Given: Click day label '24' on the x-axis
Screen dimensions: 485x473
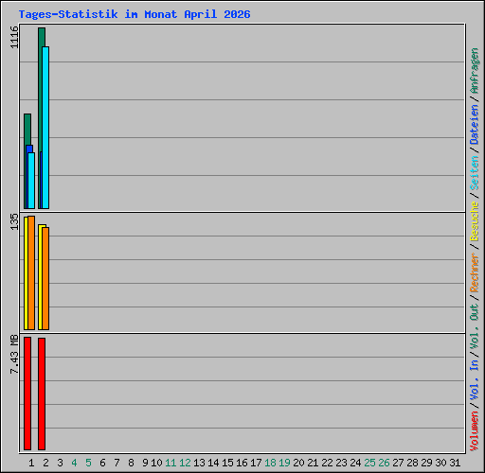Looking at the screenshot, I should pyautogui.click(x=355, y=463).
